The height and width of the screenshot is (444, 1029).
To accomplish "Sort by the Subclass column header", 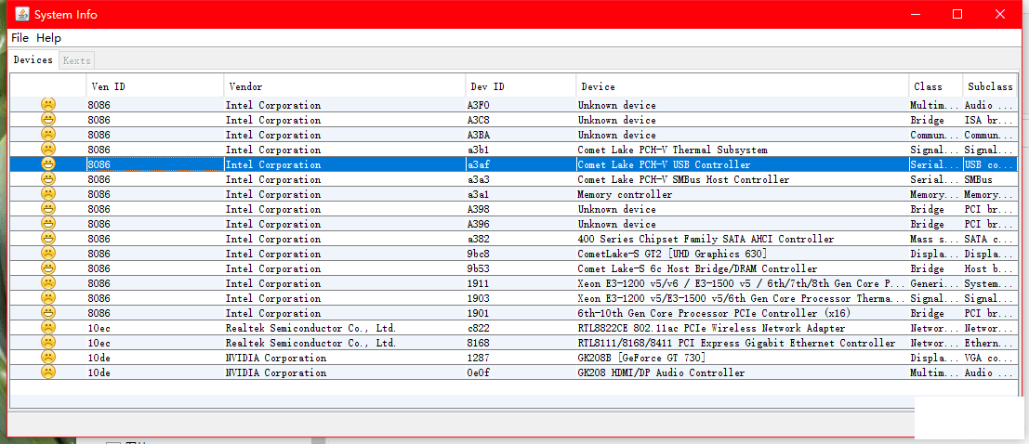I will (x=990, y=86).
